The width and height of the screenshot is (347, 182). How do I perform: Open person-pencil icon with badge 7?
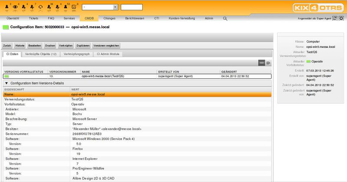(32, 7)
